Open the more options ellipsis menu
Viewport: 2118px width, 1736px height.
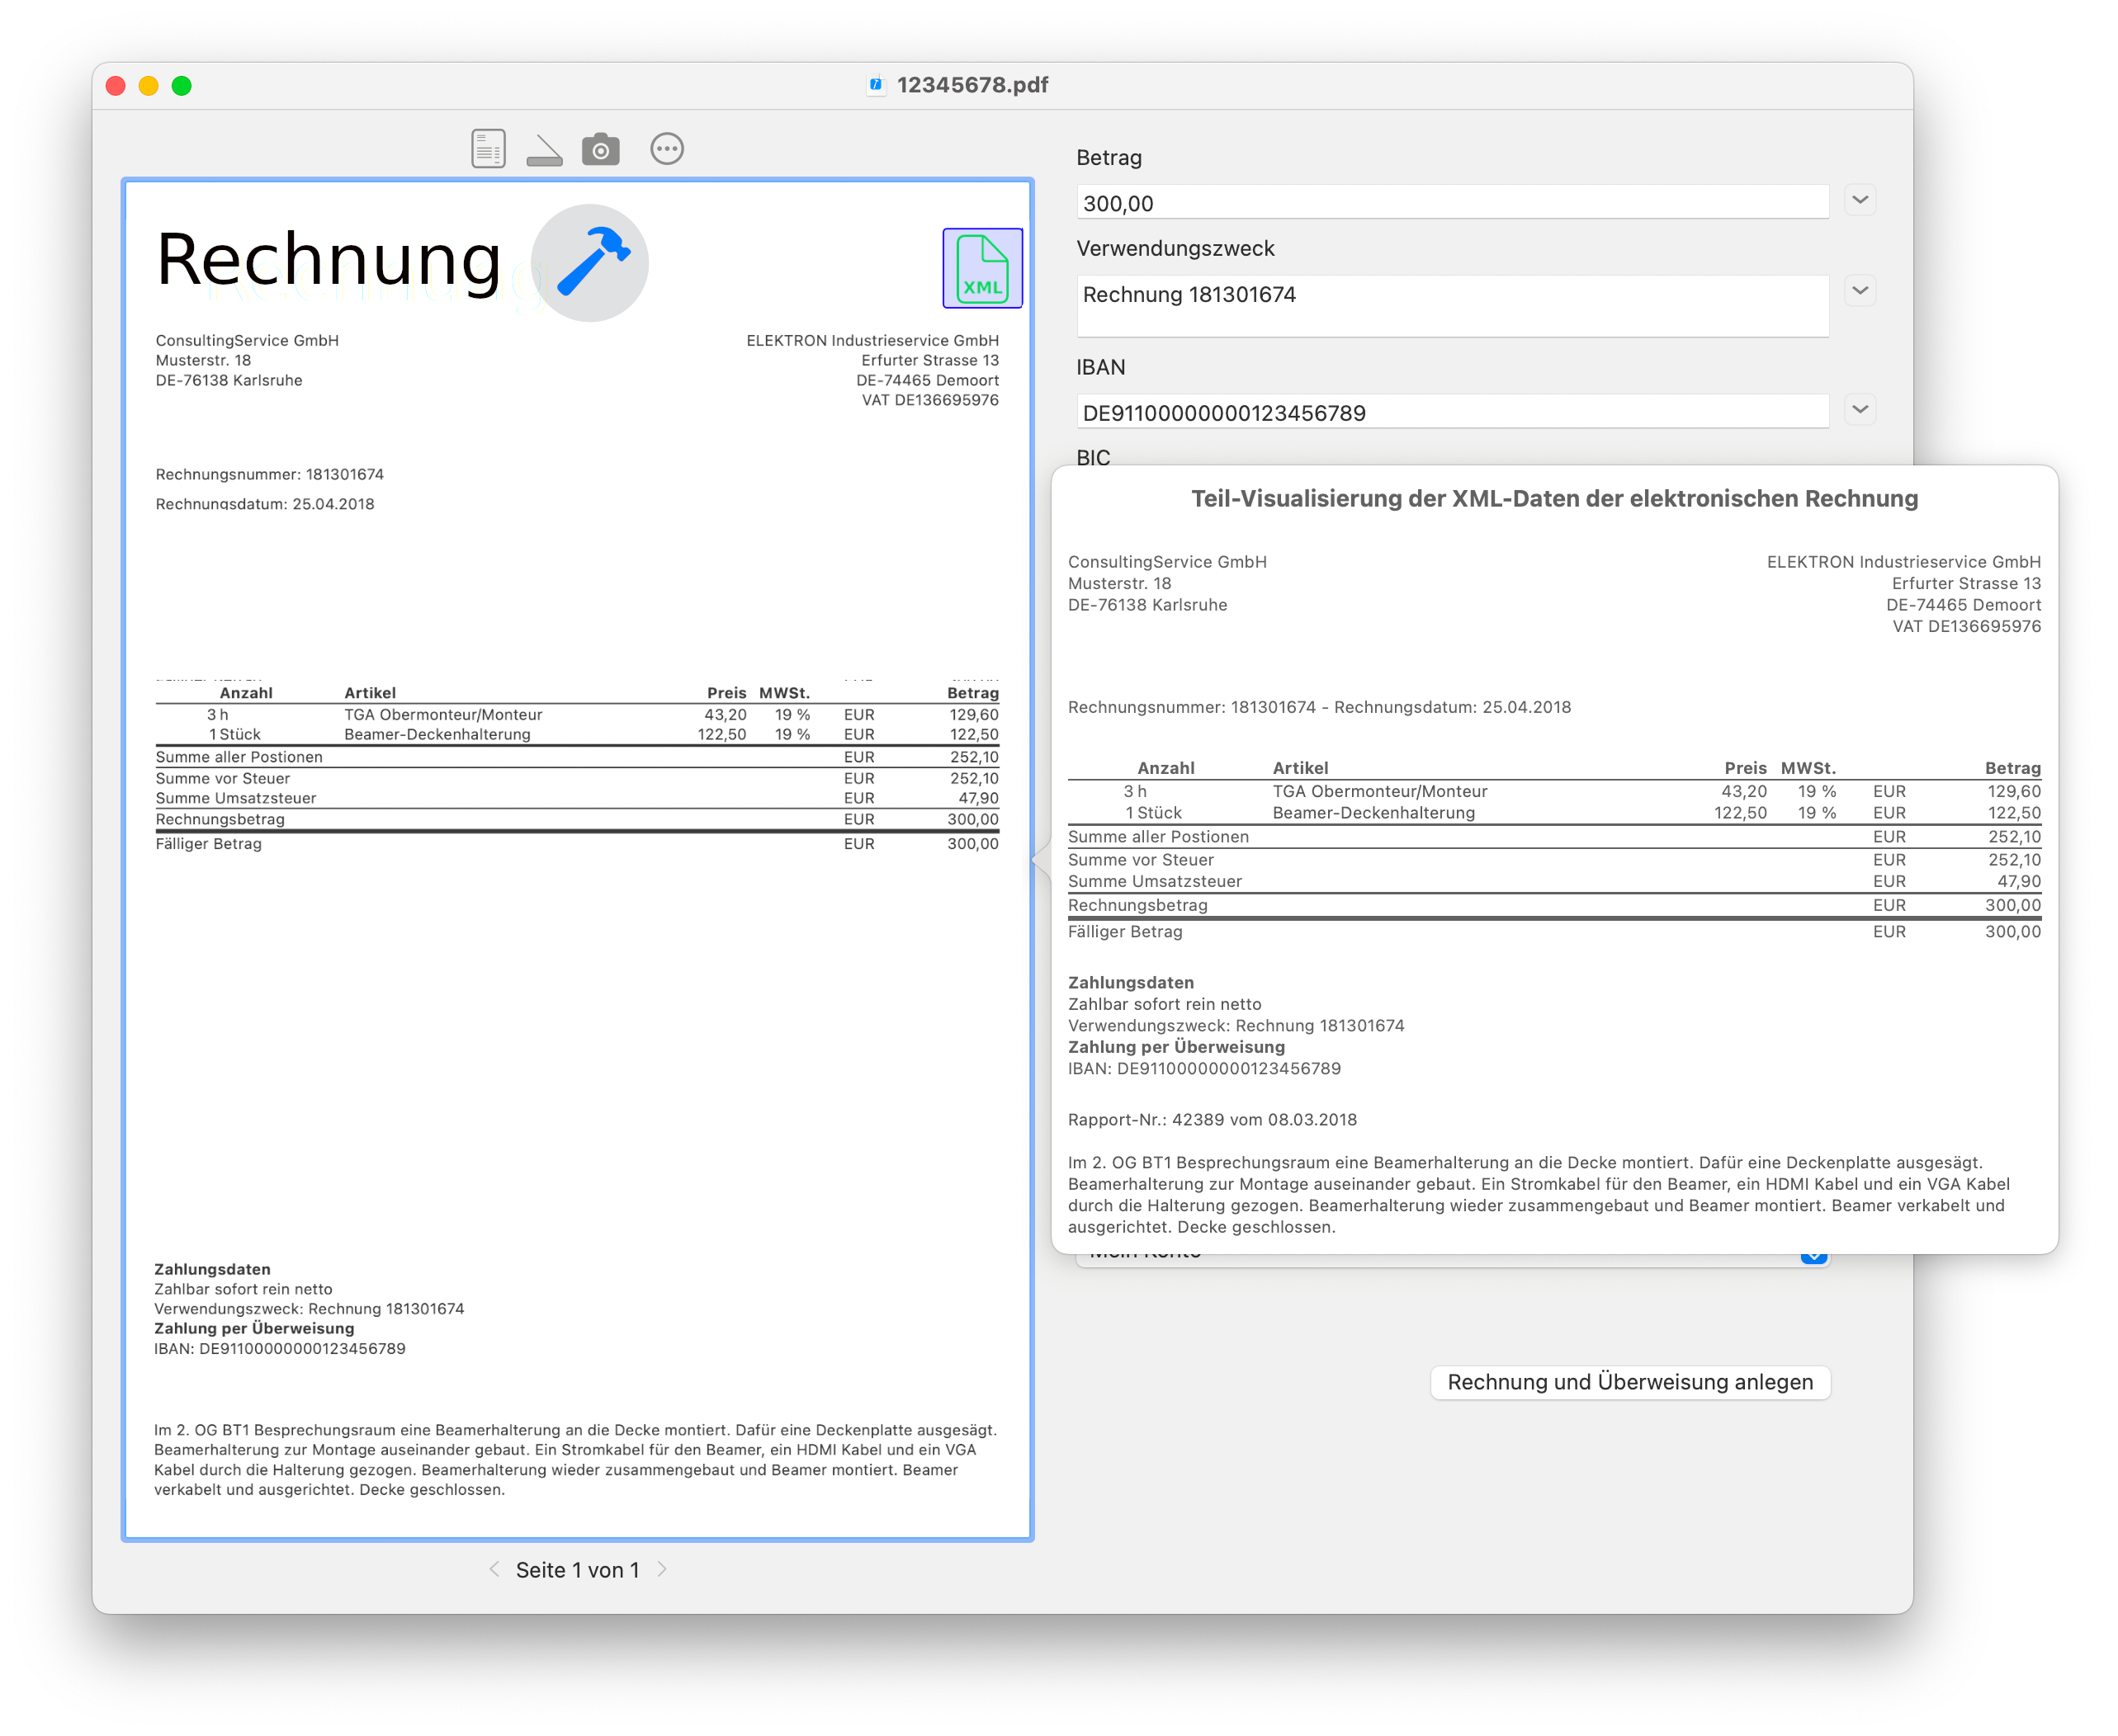tap(666, 149)
